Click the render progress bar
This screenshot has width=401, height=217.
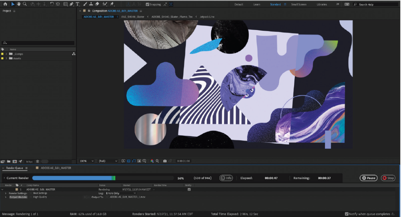coord(103,178)
